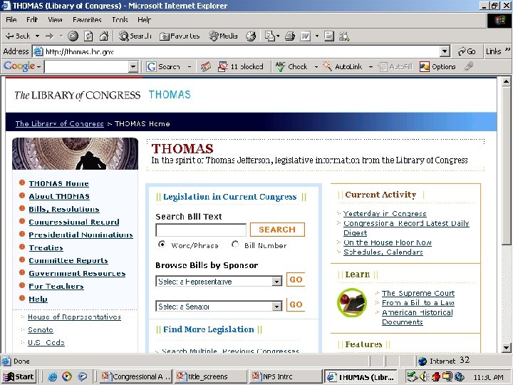Open the From a Bill to a Law link
This screenshot has height=385, width=513.
[x=418, y=302]
